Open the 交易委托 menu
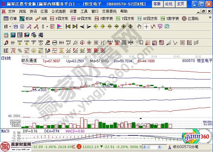The width and height of the screenshot is (213, 152). point(109,11)
